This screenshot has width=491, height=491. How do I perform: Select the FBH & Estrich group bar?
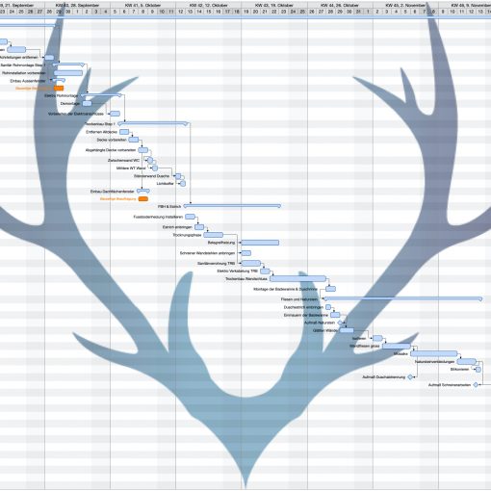(x=232, y=206)
